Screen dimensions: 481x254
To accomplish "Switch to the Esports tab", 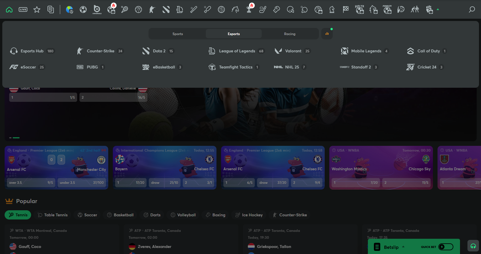I will 234,34.
